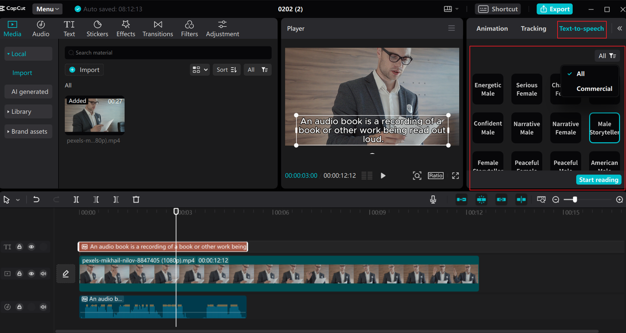
Task: Mute the audio track speaker
Action: [x=44, y=307]
